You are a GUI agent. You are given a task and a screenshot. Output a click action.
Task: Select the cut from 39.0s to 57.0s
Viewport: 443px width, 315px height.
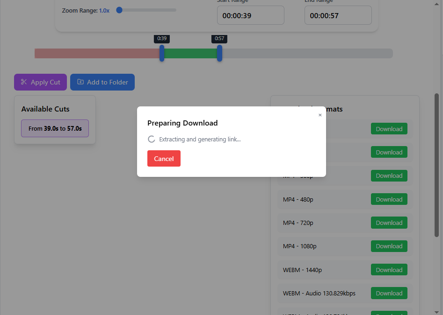[x=55, y=128]
